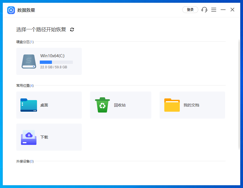Screen dimensions: 243x188
Task: Click the 硬盘分区(1) section header
Action: point(25,42)
